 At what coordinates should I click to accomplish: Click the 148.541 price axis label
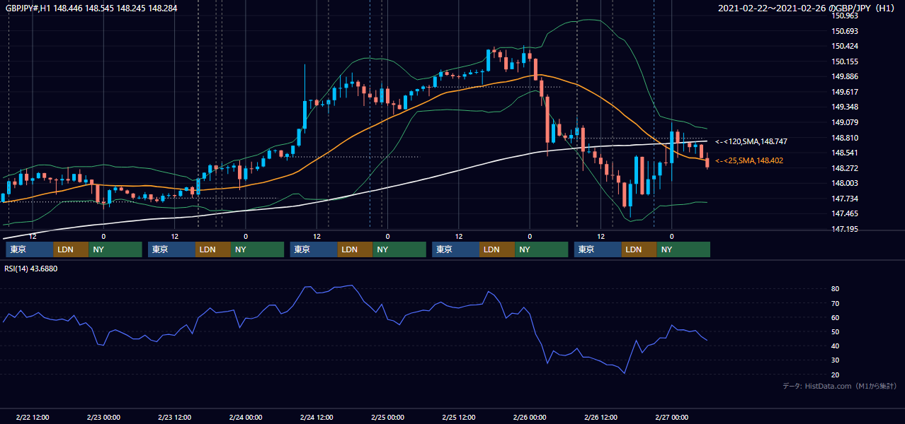point(845,153)
